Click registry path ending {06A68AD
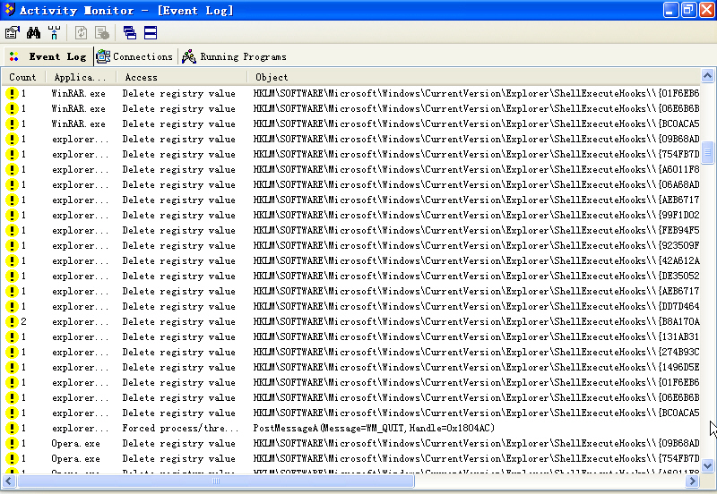 (x=476, y=184)
